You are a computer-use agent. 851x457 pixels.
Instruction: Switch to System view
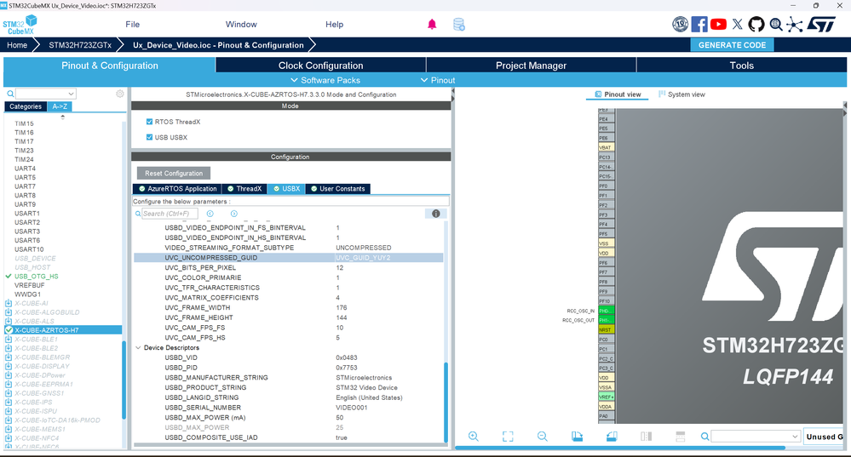point(681,94)
